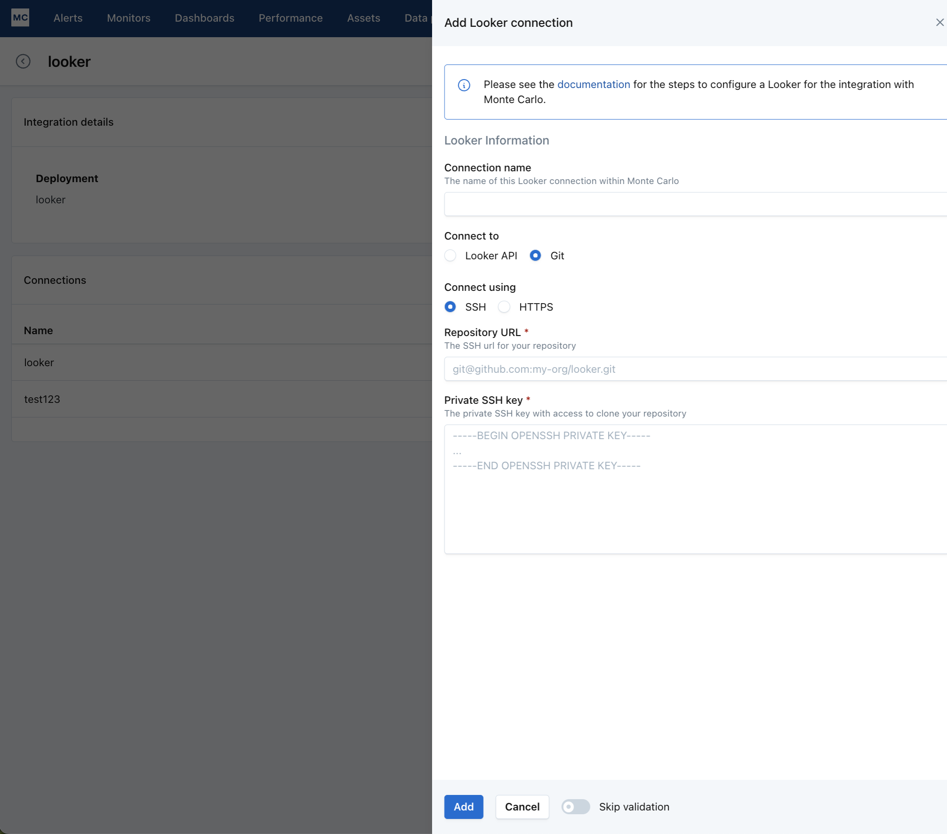Select the looker connection row
This screenshot has height=834, width=947.
click(222, 362)
